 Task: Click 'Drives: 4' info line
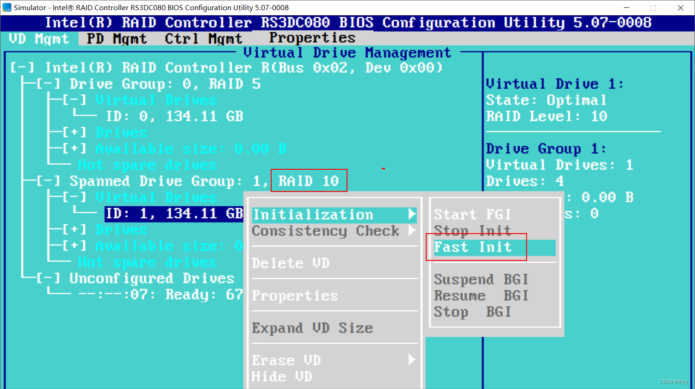(525, 181)
